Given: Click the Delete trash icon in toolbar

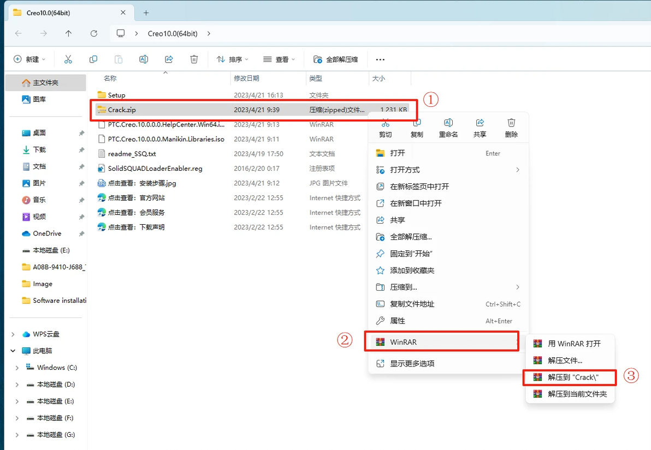Looking at the screenshot, I should click(x=194, y=59).
